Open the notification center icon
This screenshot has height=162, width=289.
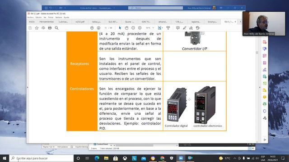[283, 158]
